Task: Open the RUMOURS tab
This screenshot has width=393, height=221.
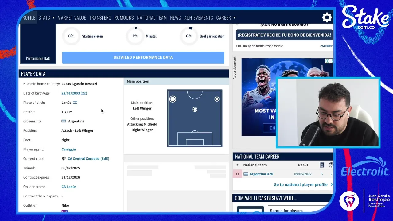Action: pyautogui.click(x=124, y=18)
